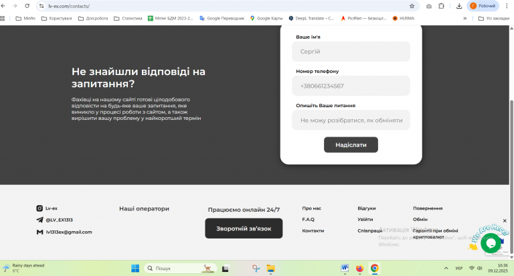Viewport: 514px width, 276px height.
Task: Open the Wi-Fi network tray icon
Action: 472,268
